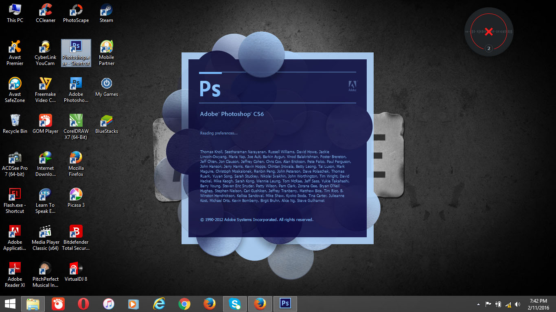Expand hidden system tray icons

pos(478,303)
